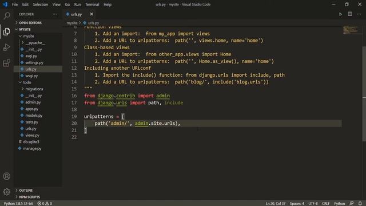Expand the migrations folder
This screenshot has height=206, width=366.
pyautogui.click(x=38, y=89)
